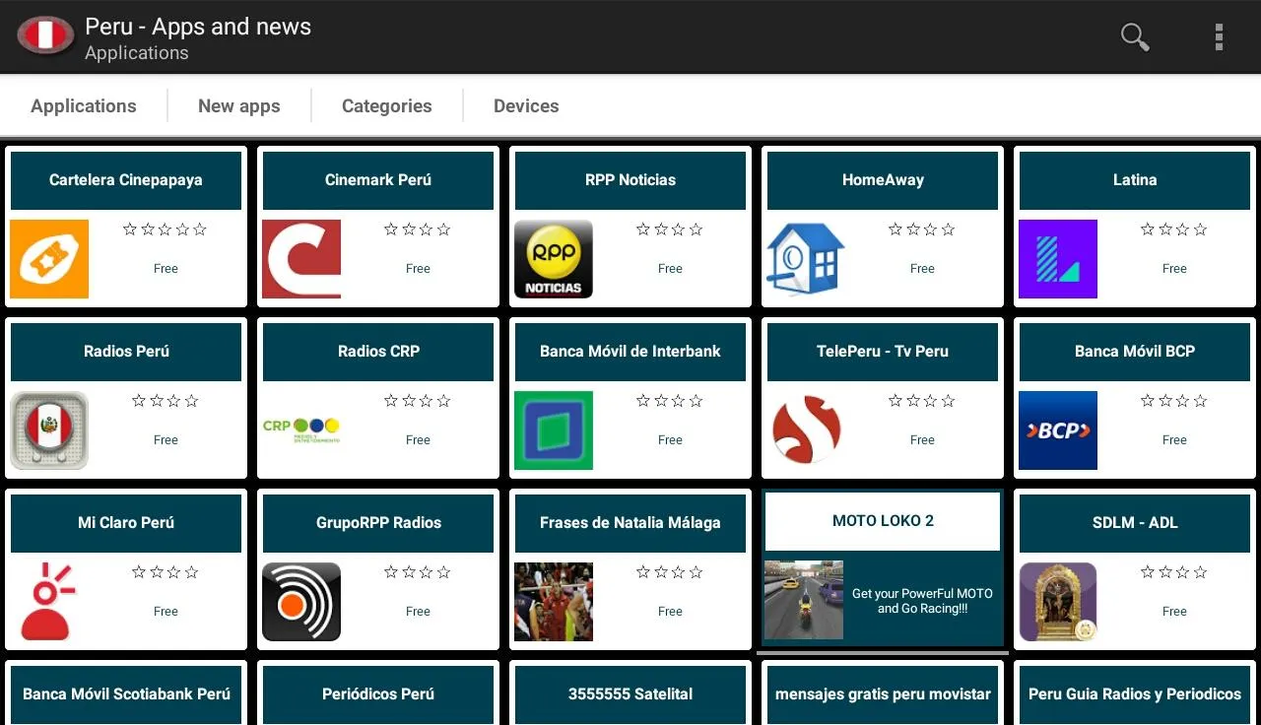
Task: Open the SDLM - ADL shrine icon
Action: [x=1058, y=602]
